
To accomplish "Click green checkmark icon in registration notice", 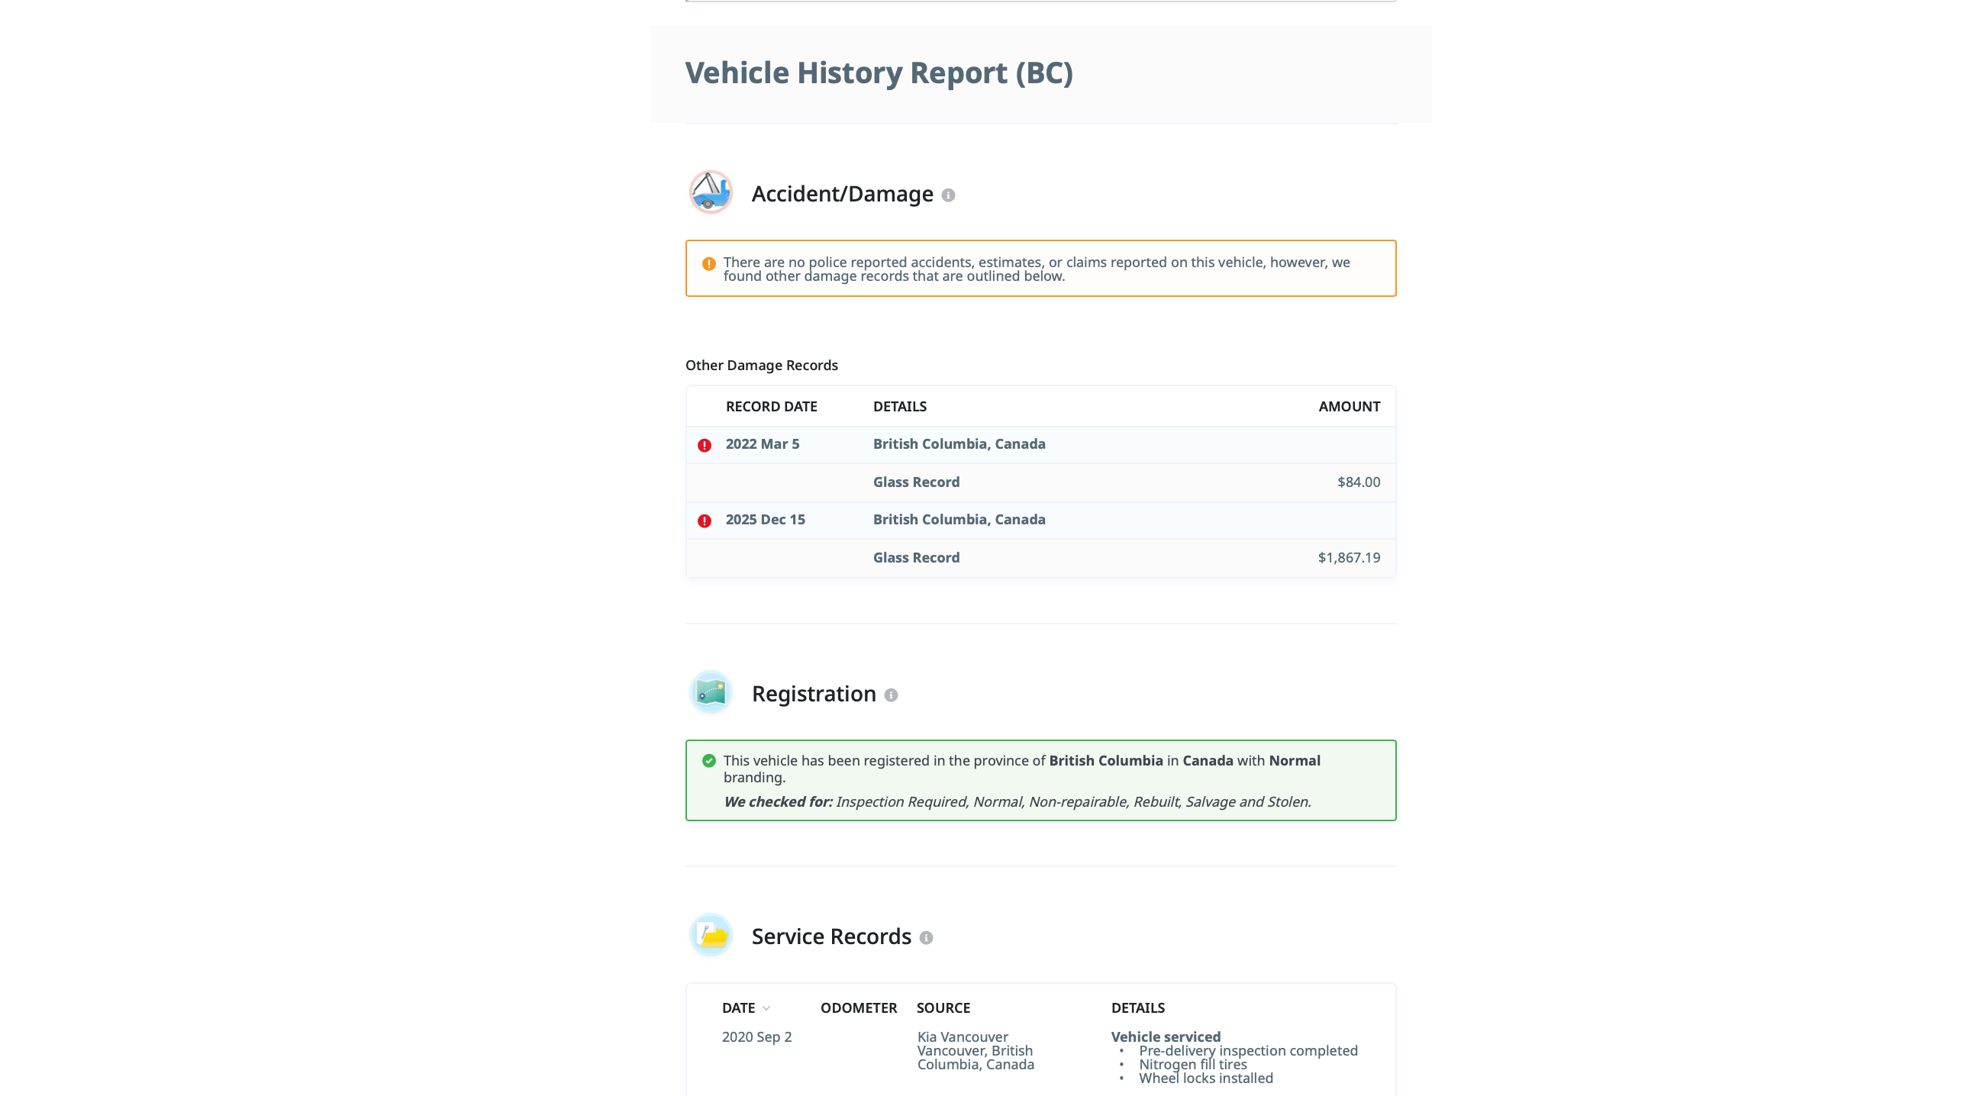I will click(x=708, y=761).
